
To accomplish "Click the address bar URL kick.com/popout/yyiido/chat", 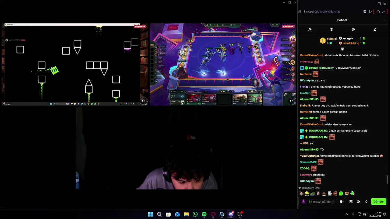I will pos(322,12).
